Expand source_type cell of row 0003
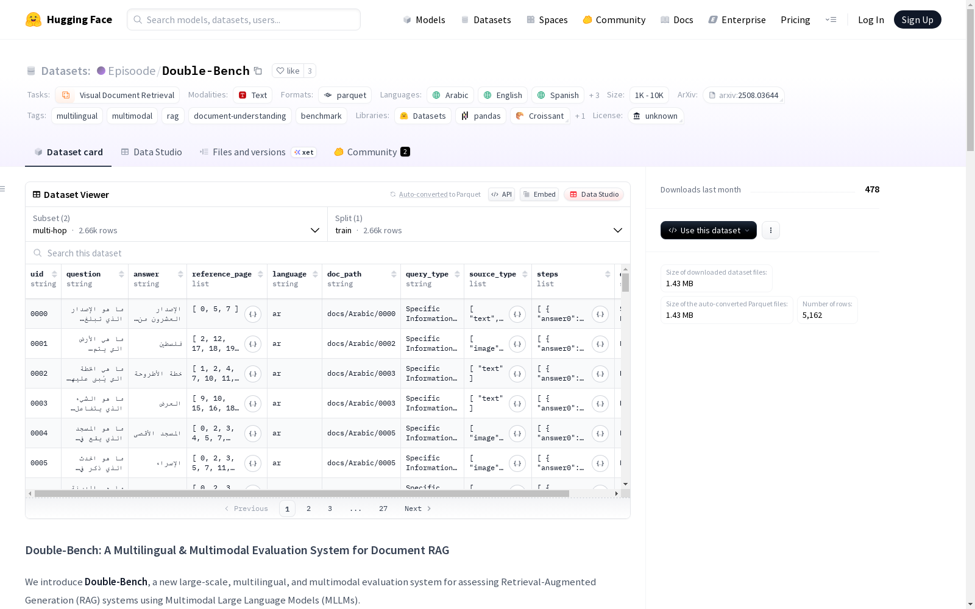 (x=517, y=404)
